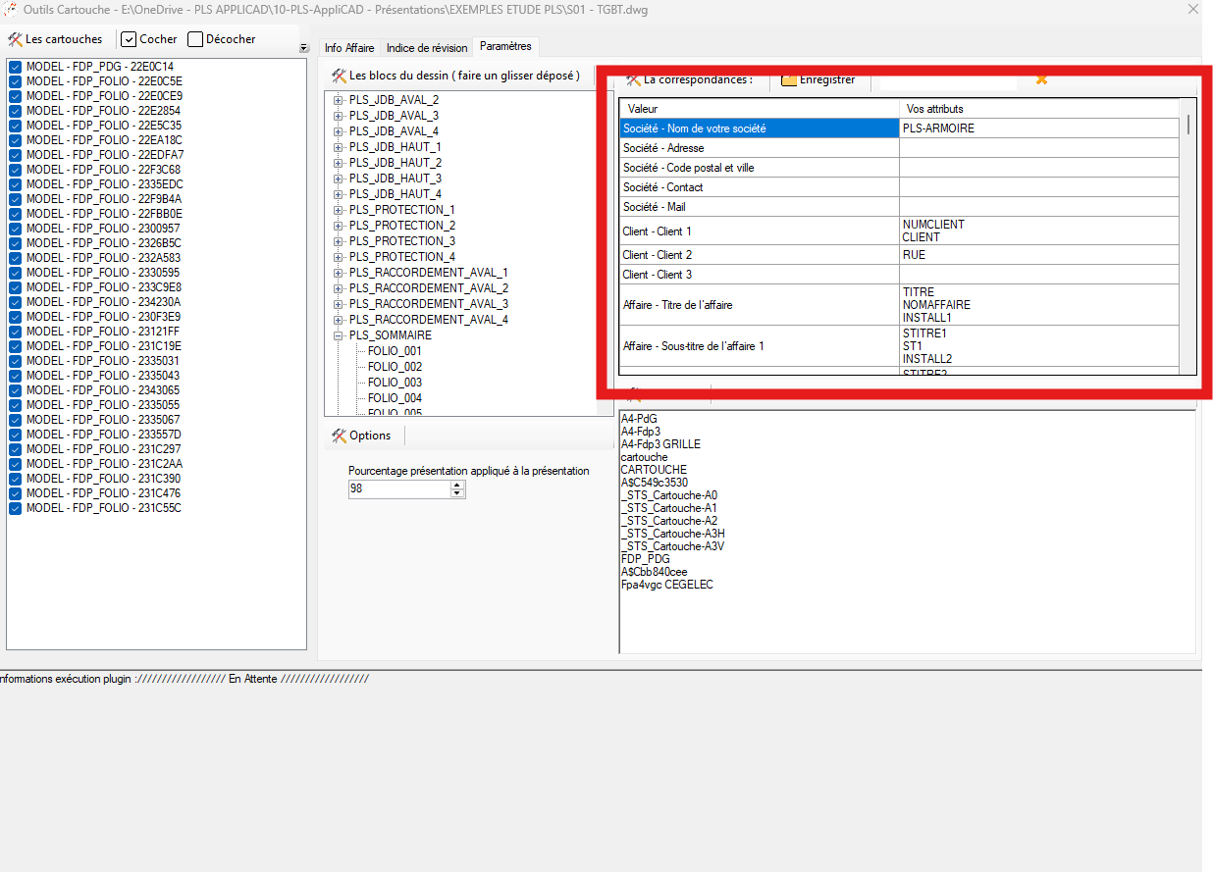Click the Cocher checkmark icon

point(129,40)
